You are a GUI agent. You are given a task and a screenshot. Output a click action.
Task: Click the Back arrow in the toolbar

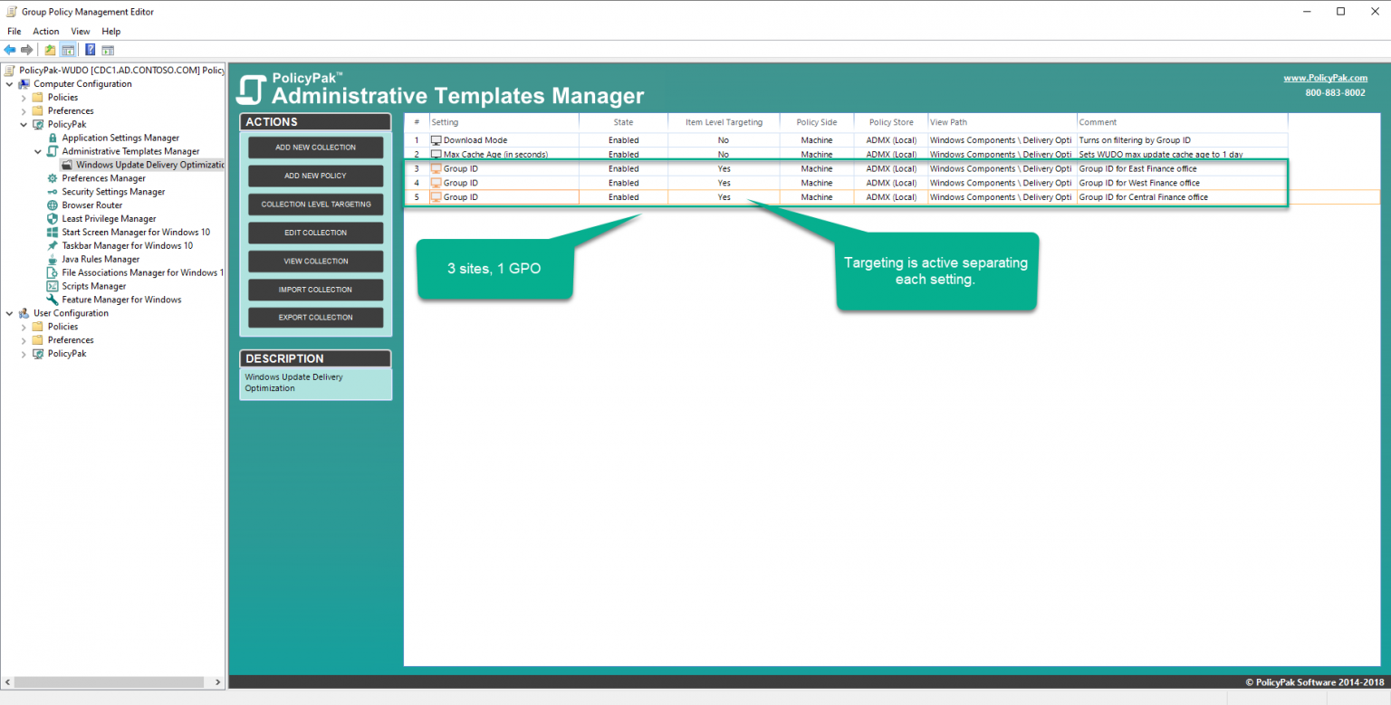point(10,50)
